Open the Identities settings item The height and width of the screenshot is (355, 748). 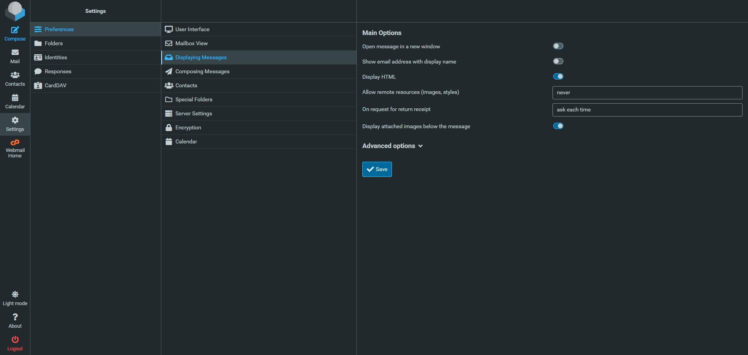pyautogui.click(x=56, y=58)
